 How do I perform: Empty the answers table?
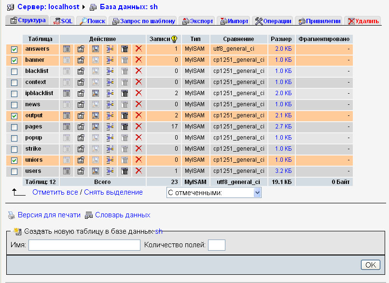[125, 49]
